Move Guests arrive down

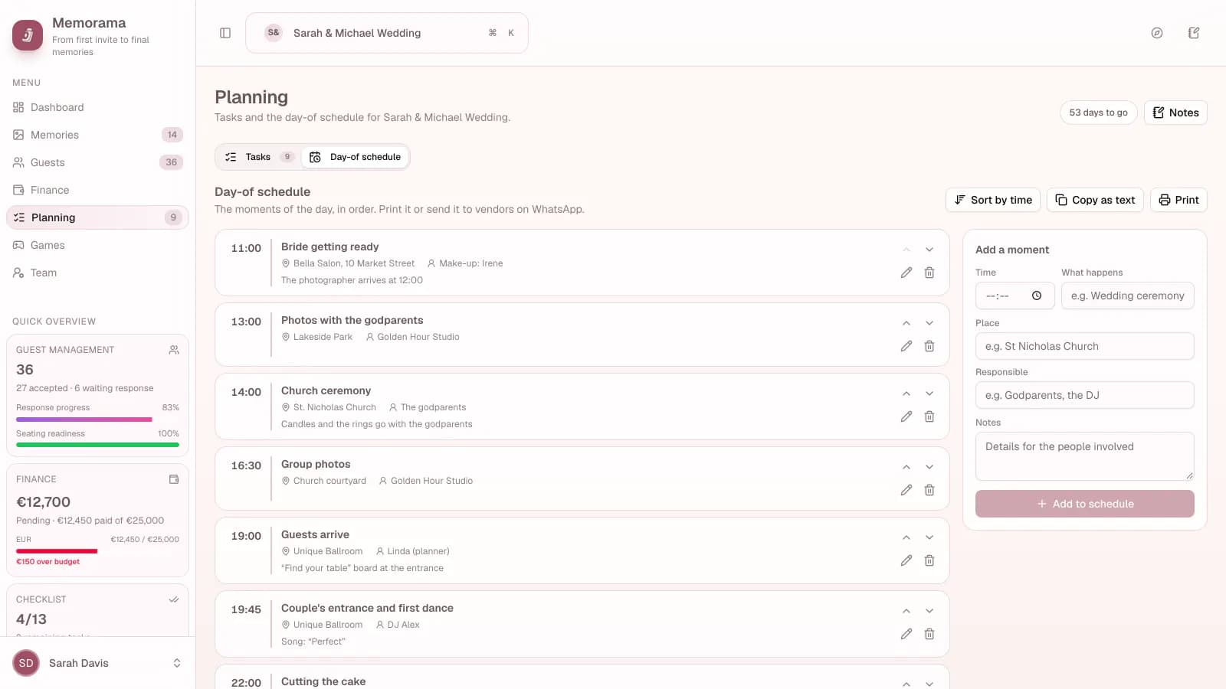click(x=929, y=537)
